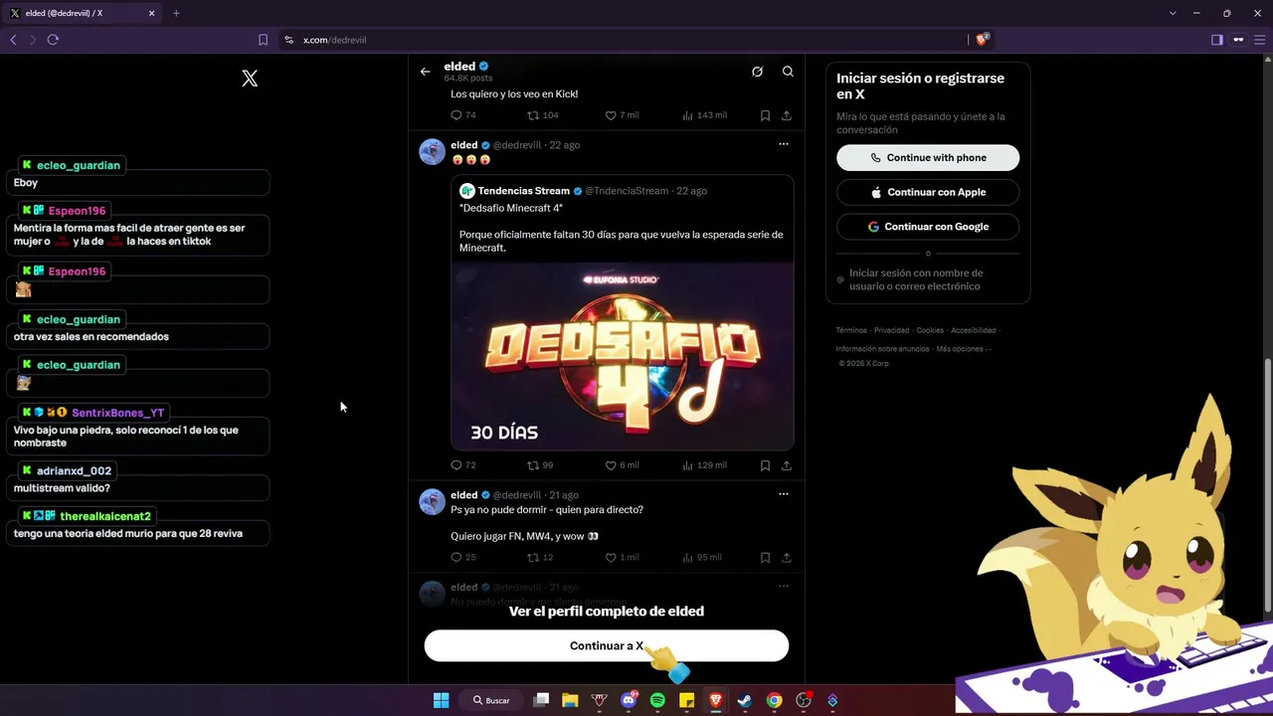Open File Explorer from the taskbar

click(x=570, y=700)
